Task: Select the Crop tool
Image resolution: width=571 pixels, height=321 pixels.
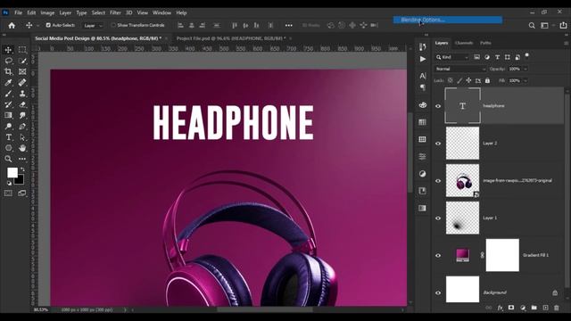Action: 8,71
